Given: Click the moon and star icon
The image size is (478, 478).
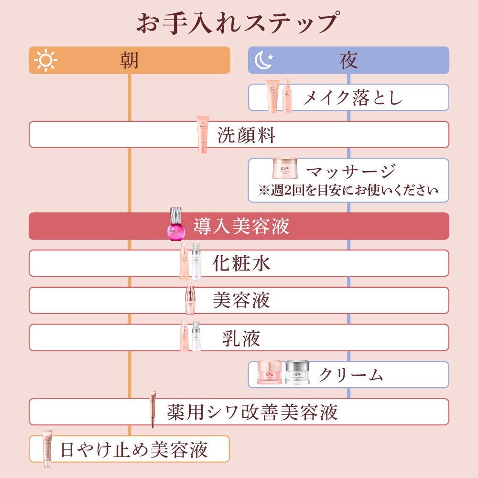Looking at the screenshot, I should click(264, 60).
